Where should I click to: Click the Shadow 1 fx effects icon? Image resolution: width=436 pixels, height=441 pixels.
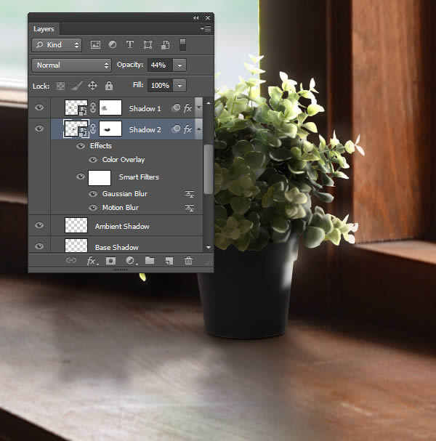(x=187, y=108)
